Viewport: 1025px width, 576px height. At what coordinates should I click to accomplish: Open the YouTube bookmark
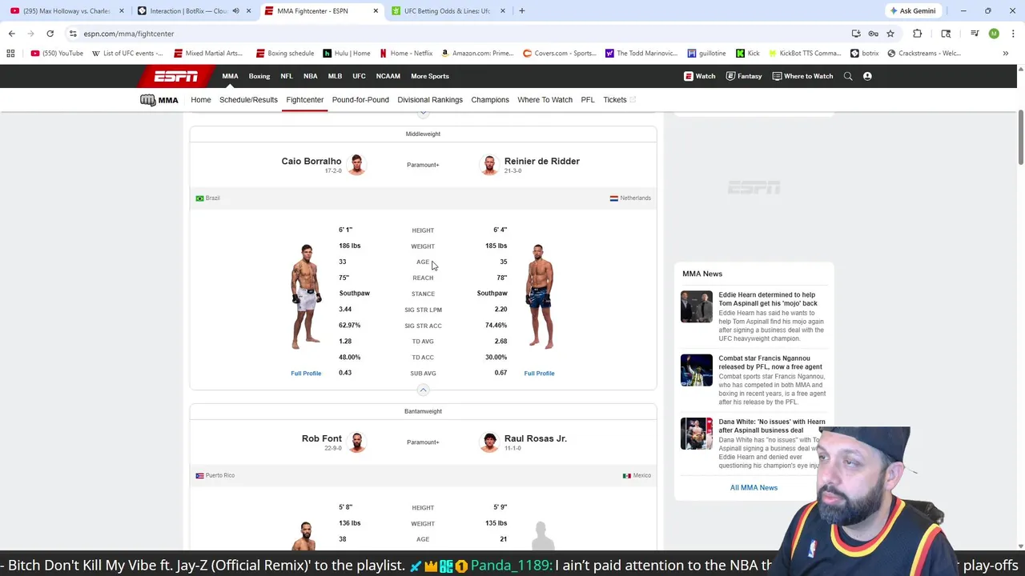(x=57, y=54)
